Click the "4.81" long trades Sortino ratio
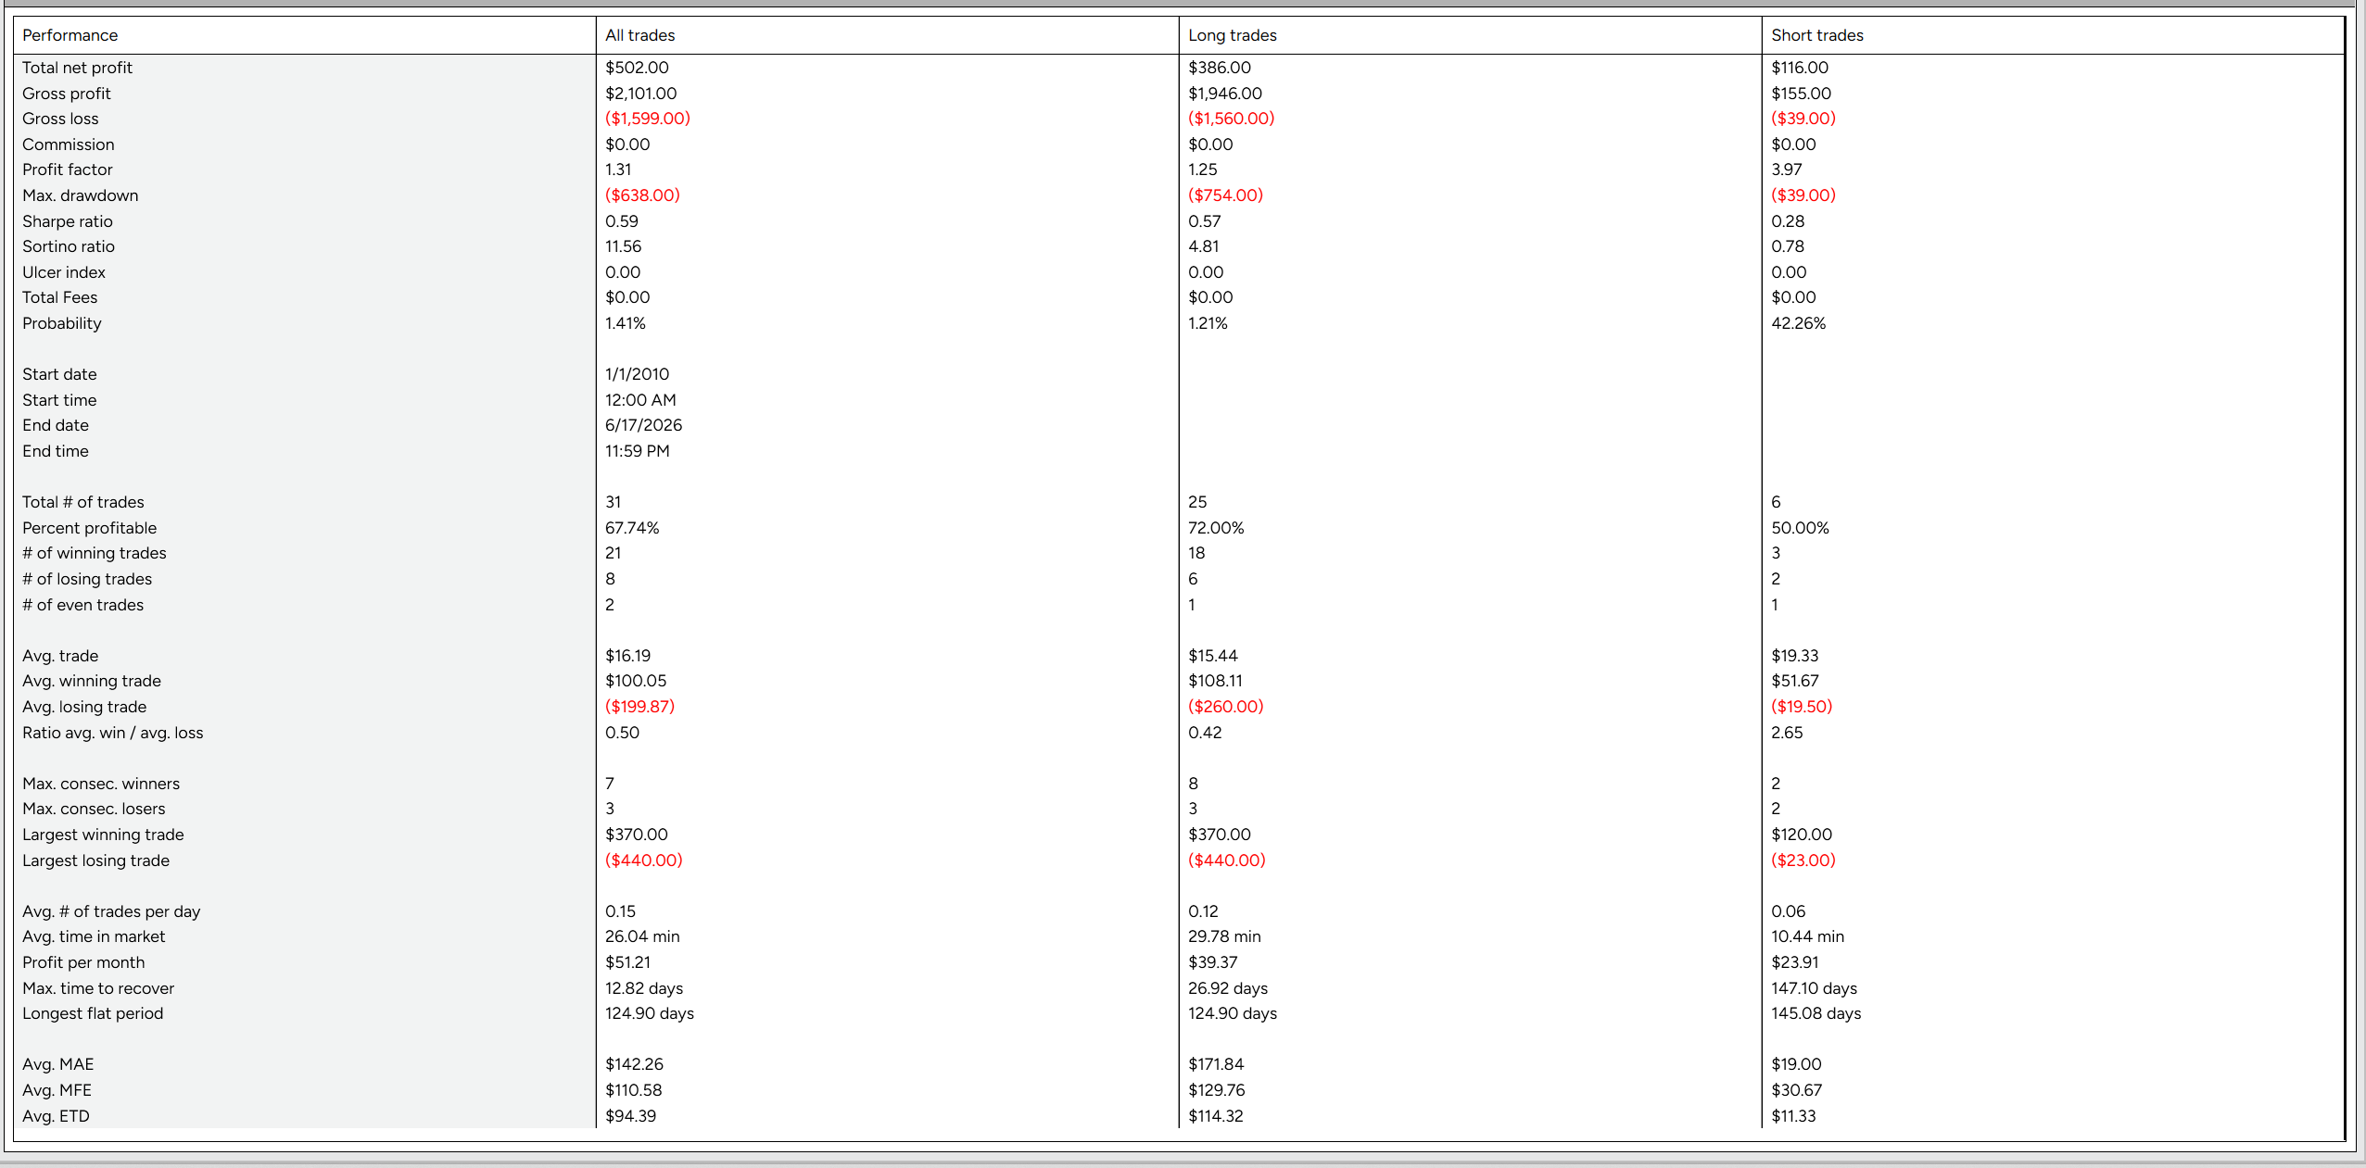Screen dimensions: 2366x1168 point(1204,246)
